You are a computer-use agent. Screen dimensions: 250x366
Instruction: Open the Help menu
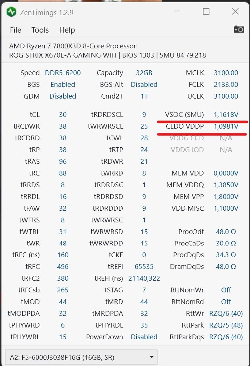[67, 30]
